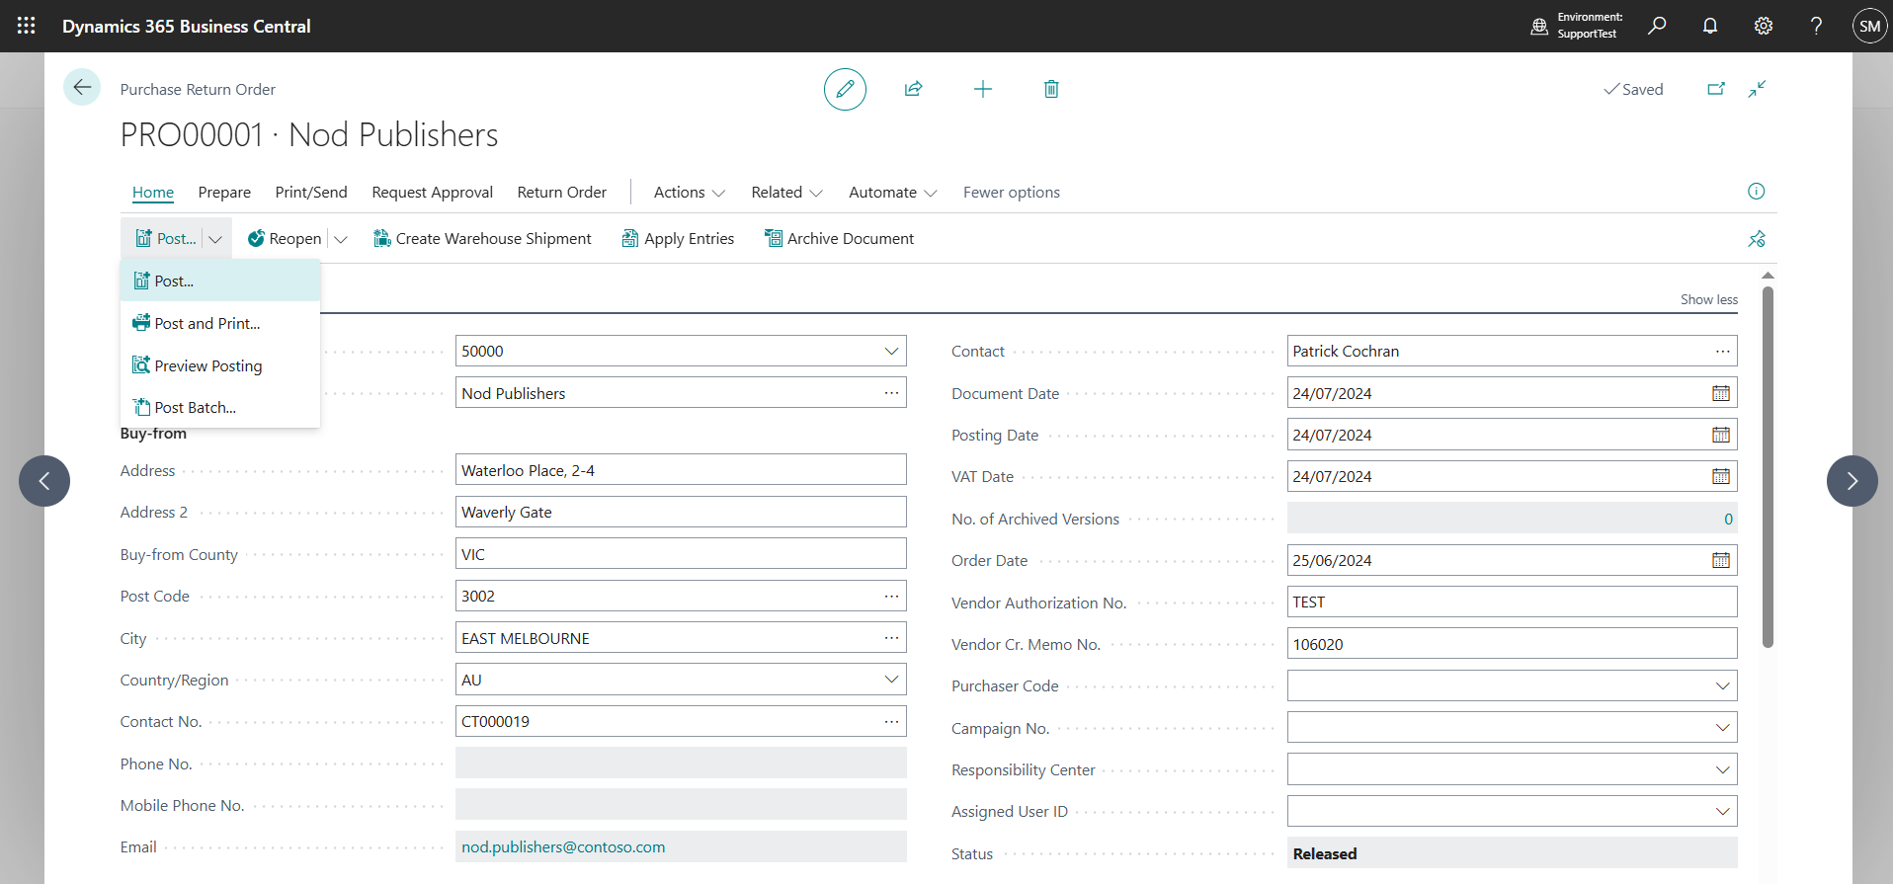Choose Preview Posting menu item

220,365
